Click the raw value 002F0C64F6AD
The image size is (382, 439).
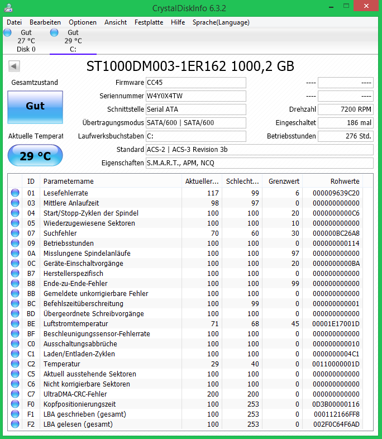pos(336,424)
